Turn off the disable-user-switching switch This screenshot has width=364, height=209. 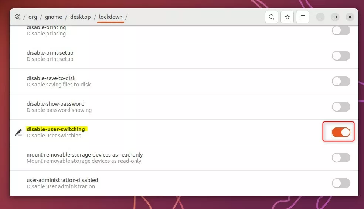pyautogui.click(x=341, y=132)
